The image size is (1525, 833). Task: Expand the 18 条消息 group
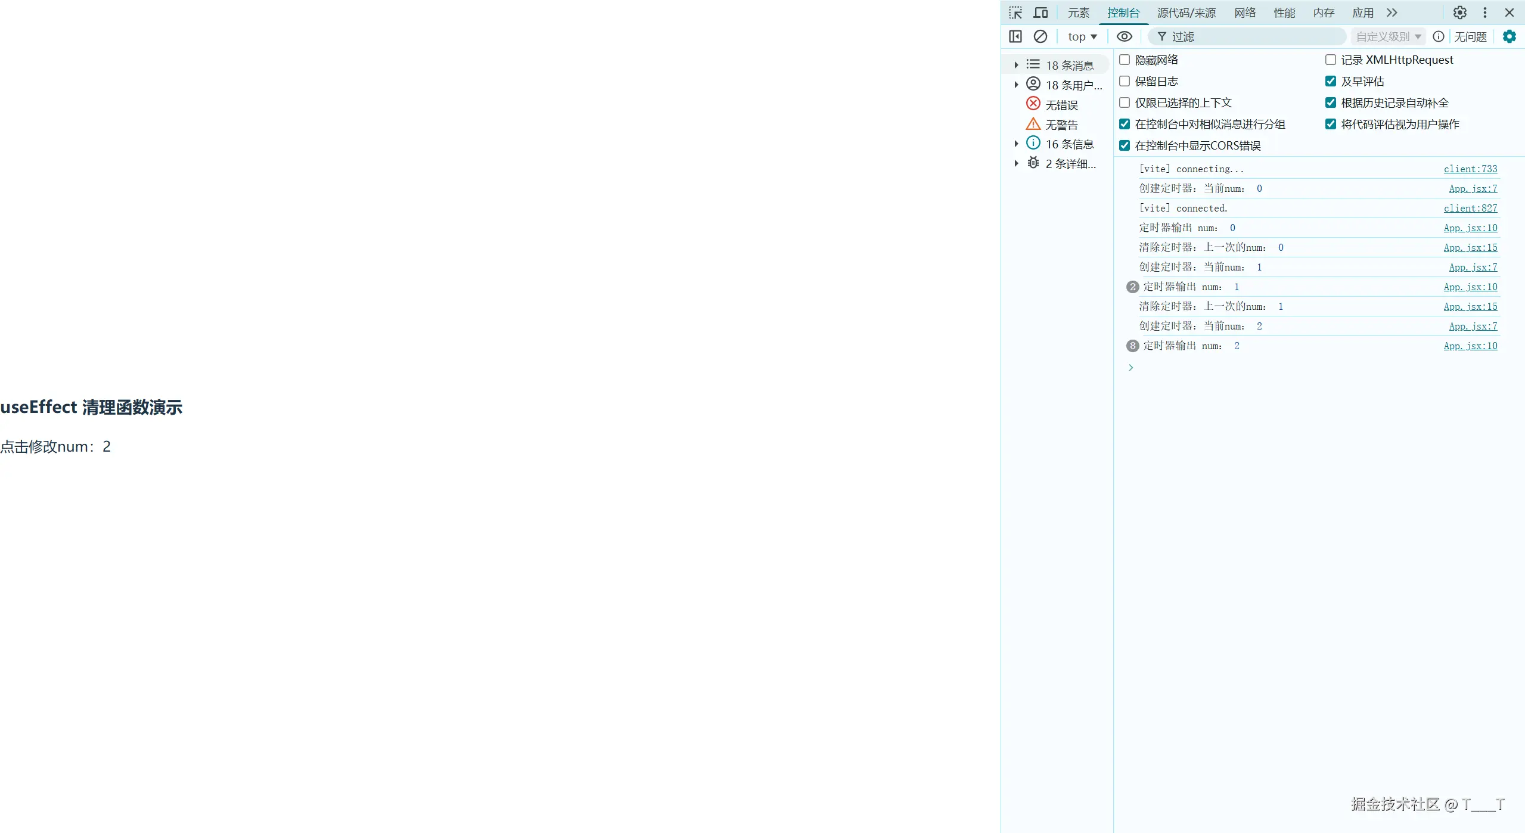[1017, 65]
